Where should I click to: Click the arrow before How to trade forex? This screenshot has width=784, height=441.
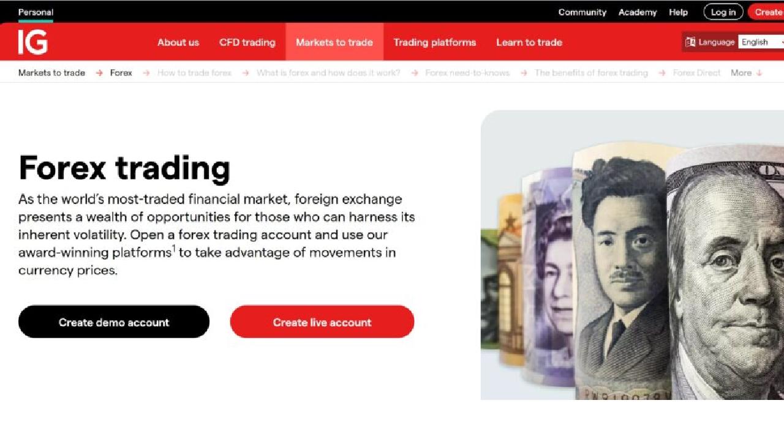pyautogui.click(x=146, y=73)
